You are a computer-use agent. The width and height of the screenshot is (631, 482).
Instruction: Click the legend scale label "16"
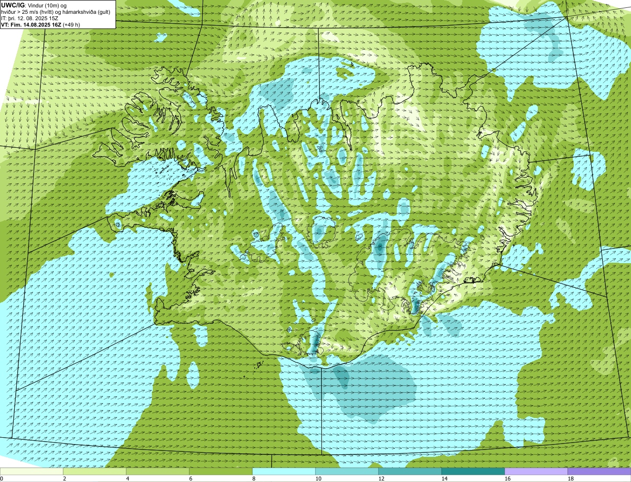[508, 479]
